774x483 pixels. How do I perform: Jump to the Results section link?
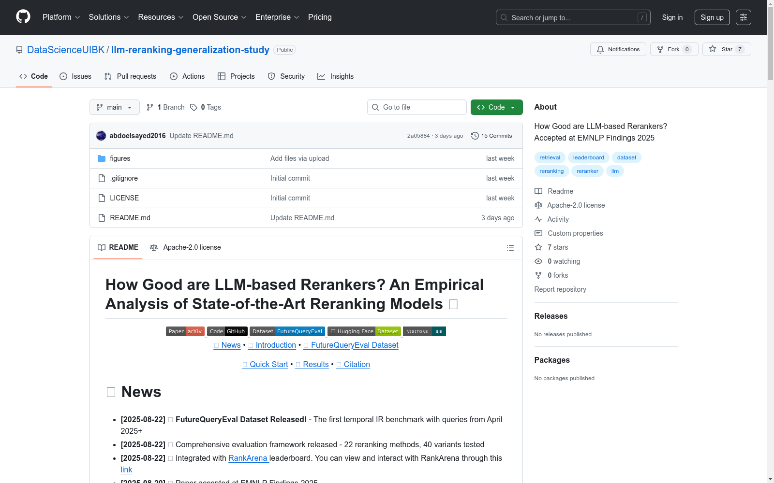point(312,364)
